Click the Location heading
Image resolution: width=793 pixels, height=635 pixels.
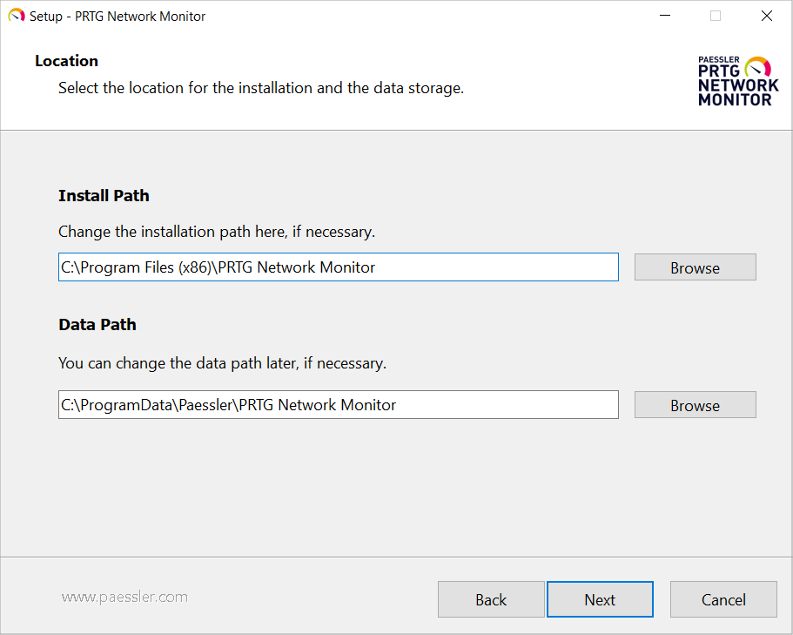(x=66, y=61)
